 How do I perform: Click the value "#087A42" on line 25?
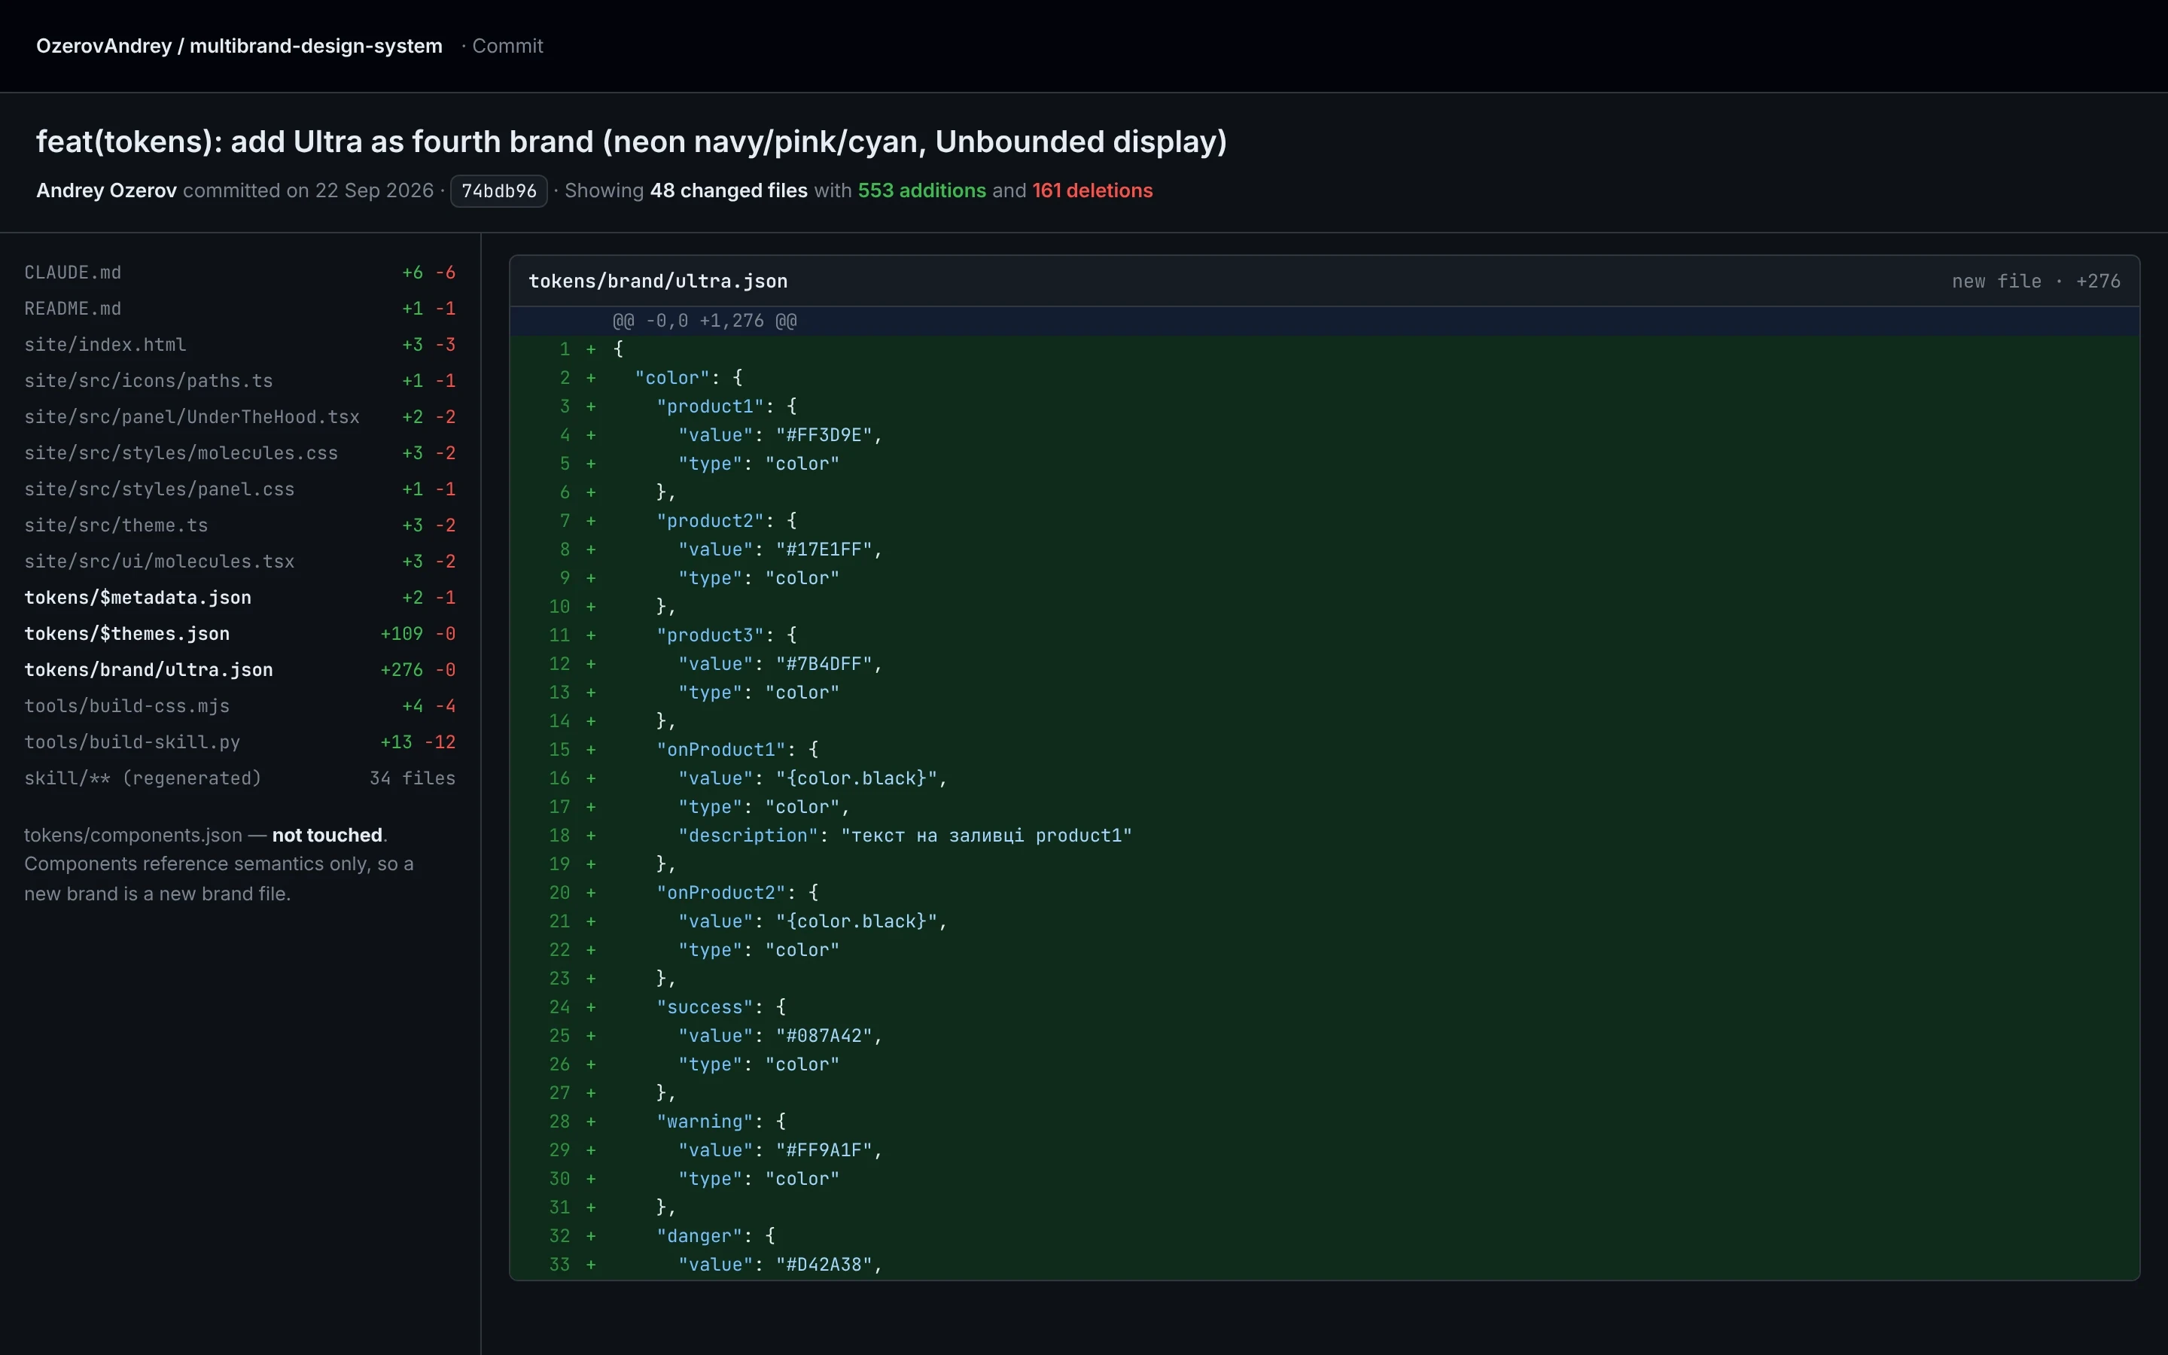tap(824, 1036)
